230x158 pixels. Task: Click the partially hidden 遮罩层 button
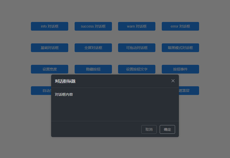coord(189,91)
